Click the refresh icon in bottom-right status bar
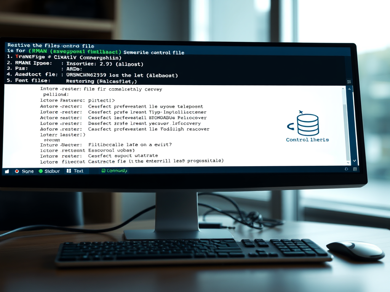The height and width of the screenshot is (292, 390). tap(346, 169)
